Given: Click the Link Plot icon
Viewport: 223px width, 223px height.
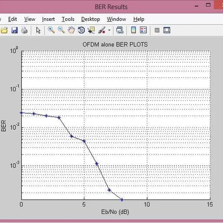Looking at the screenshot, I should (x=120, y=30).
